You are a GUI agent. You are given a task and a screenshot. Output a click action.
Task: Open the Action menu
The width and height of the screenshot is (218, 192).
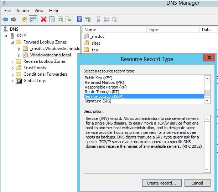point(22,11)
